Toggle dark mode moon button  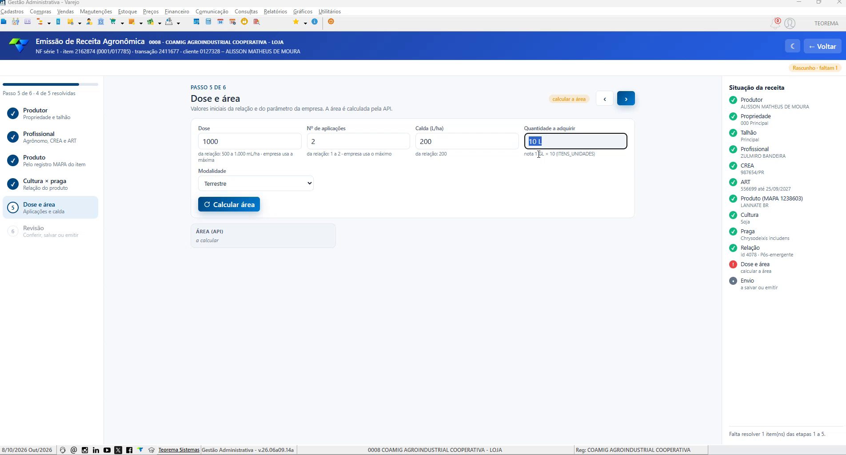(x=793, y=46)
